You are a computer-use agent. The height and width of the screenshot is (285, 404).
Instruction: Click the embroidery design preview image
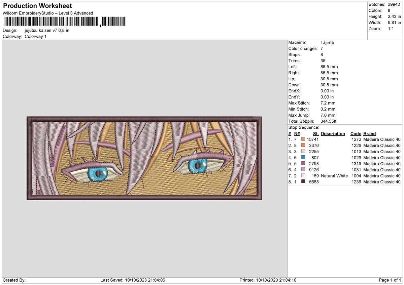pyautogui.click(x=144, y=158)
